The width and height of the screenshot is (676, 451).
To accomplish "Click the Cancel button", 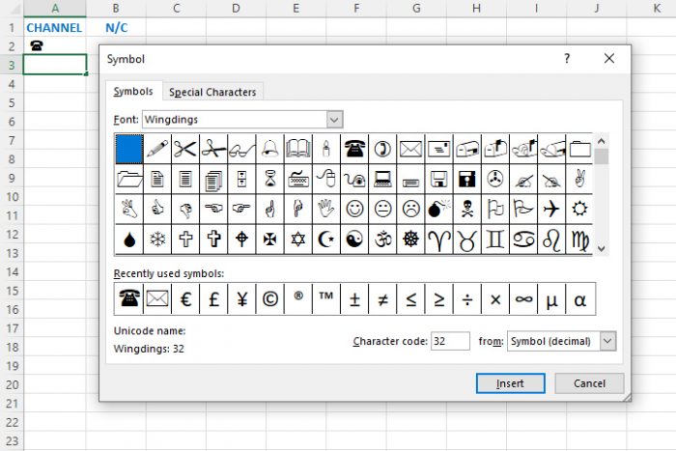I will click(589, 383).
